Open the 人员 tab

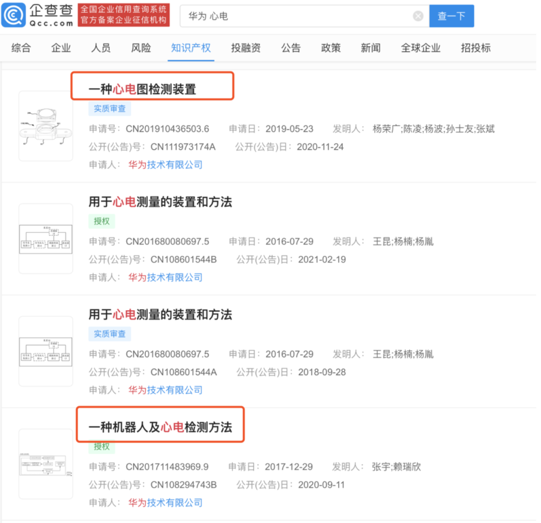pyautogui.click(x=100, y=48)
